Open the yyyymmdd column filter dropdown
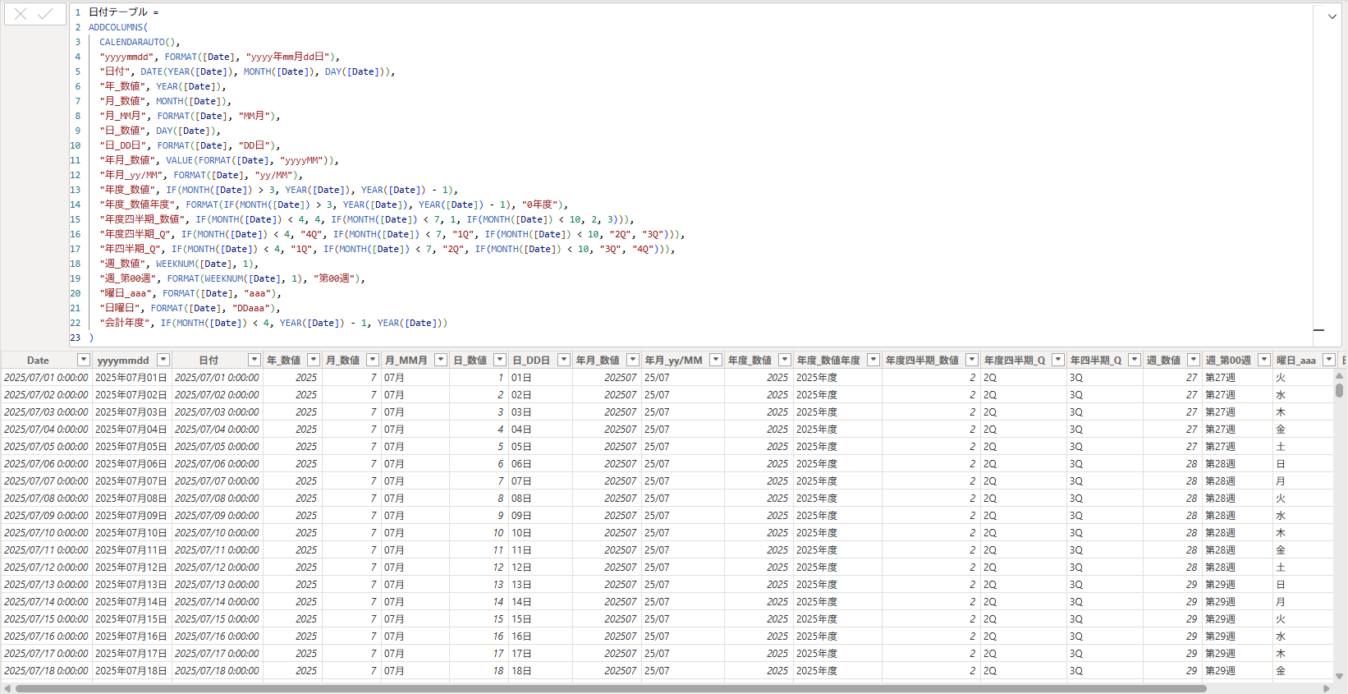1348x694 pixels. click(x=163, y=360)
